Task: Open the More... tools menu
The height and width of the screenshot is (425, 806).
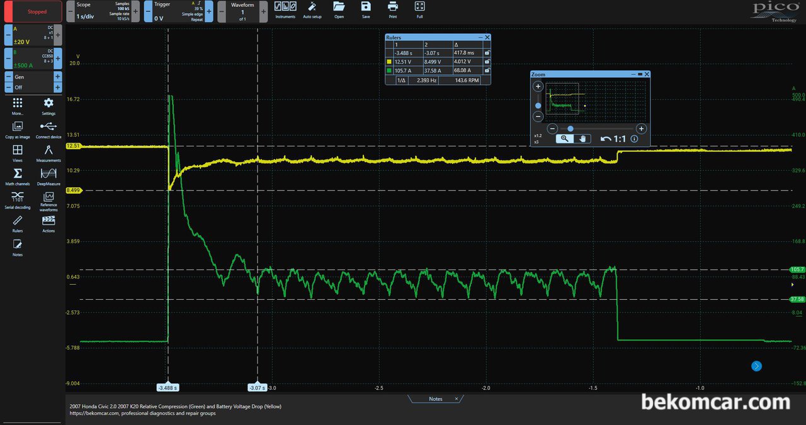Action: point(18,106)
